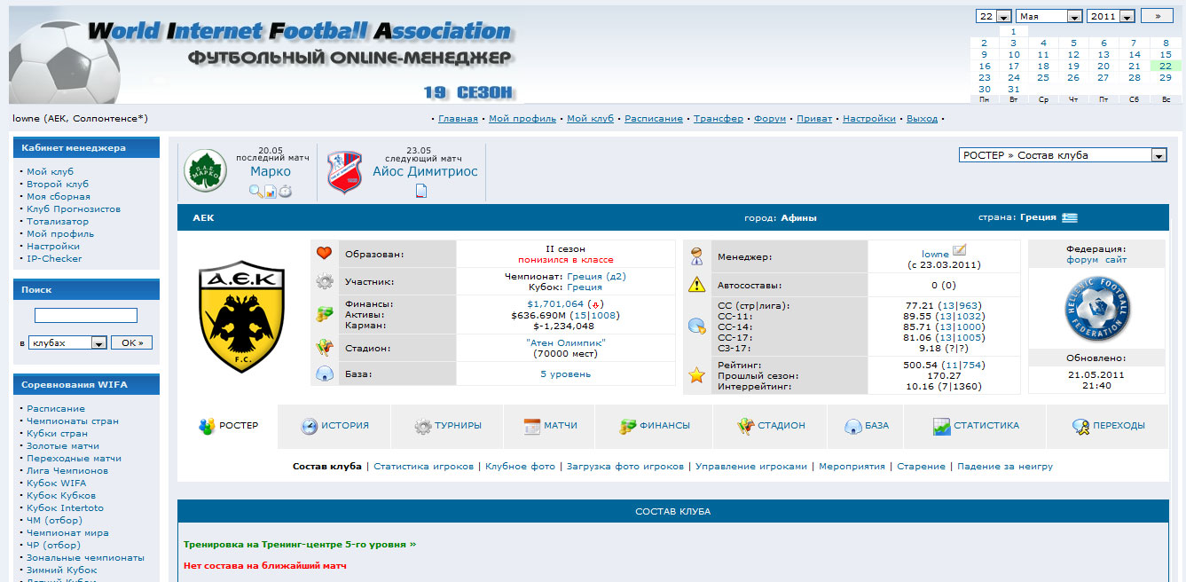Click manager person icon beside Менеджер

pyautogui.click(x=697, y=257)
